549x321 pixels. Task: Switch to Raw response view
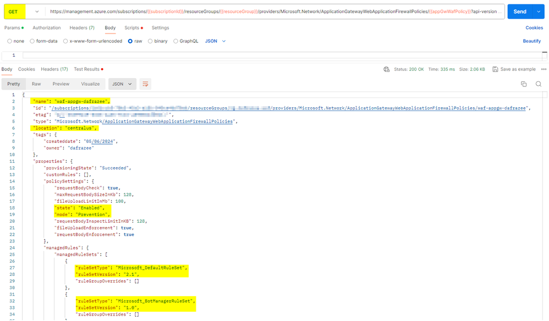point(36,84)
